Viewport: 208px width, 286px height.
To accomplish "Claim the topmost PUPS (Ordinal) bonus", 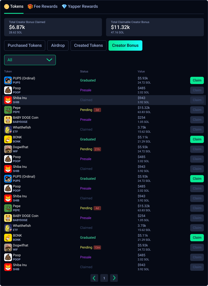I will 197,80.
